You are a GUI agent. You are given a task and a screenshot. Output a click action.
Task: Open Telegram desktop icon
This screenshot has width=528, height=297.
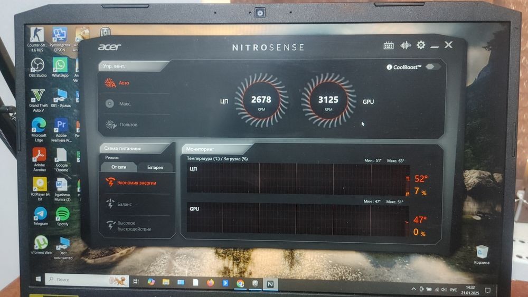(41, 216)
